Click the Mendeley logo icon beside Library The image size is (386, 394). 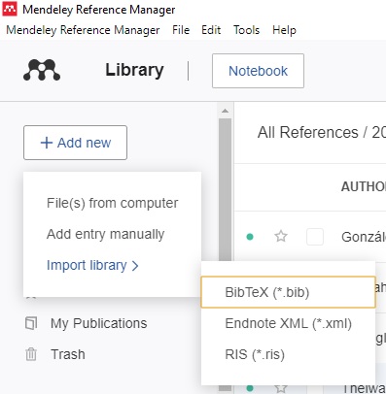(x=42, y=70)
